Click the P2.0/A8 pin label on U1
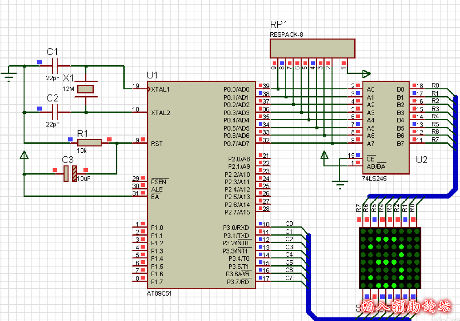This screenshot has width=460, height=321. coord(239,159)
